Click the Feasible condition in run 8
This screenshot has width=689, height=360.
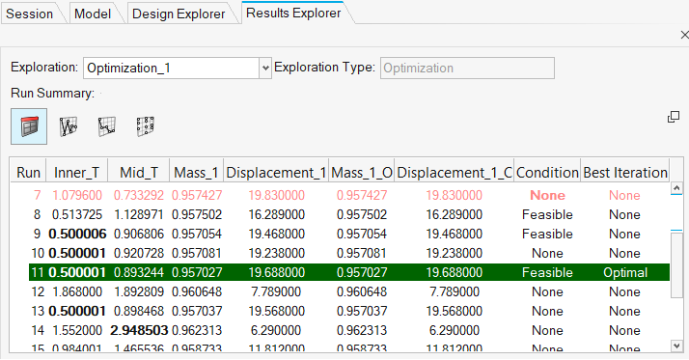(547, 214)
